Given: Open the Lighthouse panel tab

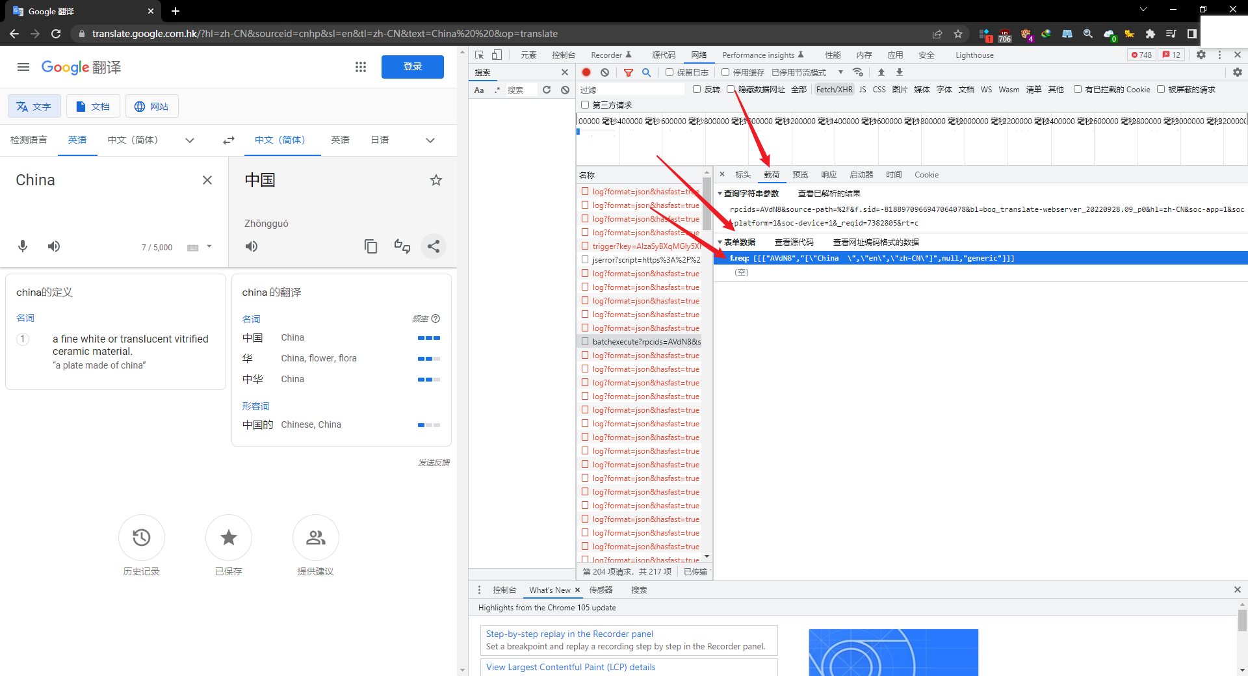Looking at the screenshot, I should point(974,55).
